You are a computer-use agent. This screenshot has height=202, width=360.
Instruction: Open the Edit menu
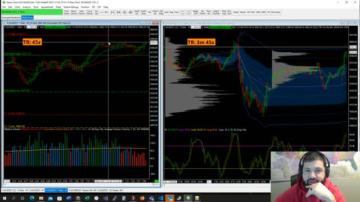[10, 7]
